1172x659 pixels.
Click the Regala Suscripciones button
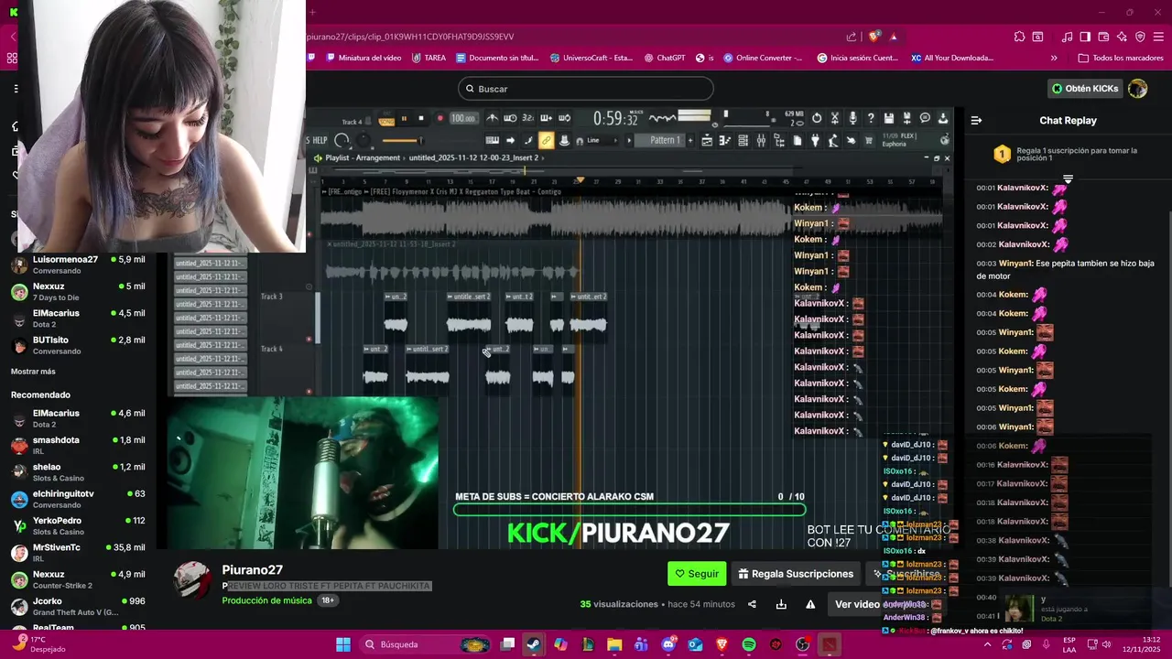(x=796, y=574)
